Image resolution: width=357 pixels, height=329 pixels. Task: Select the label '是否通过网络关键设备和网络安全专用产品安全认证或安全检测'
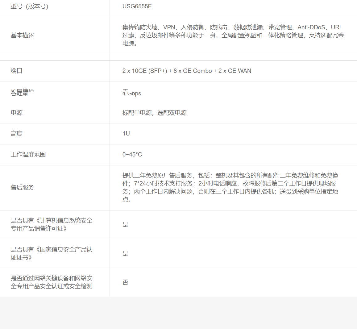click(x=52, y=282)
